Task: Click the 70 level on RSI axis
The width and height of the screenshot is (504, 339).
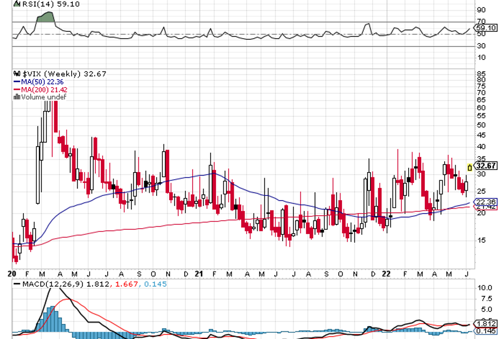Action: click(480, 22)
